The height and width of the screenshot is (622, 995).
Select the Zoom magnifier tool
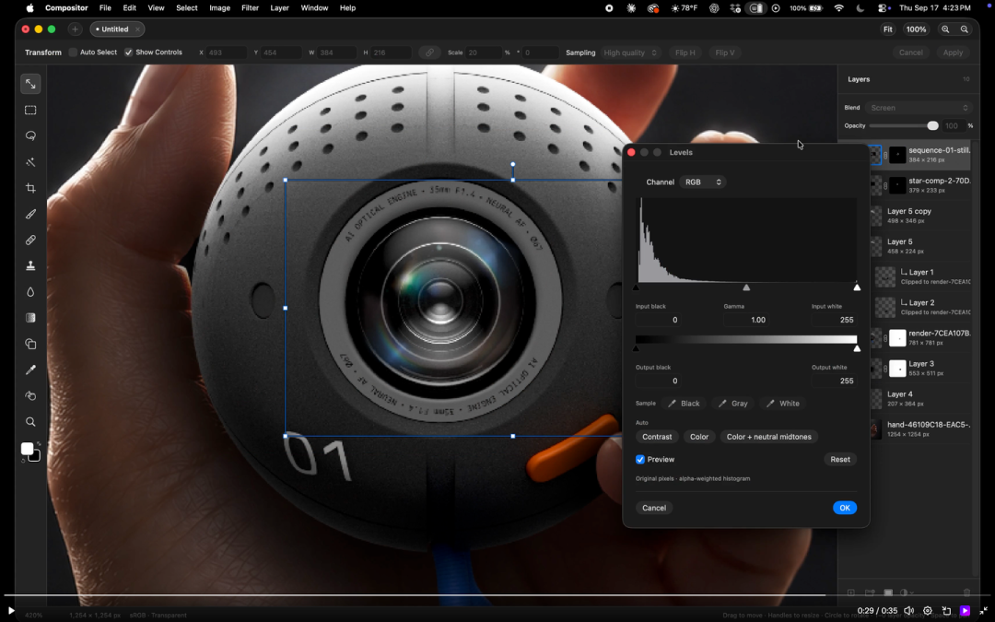pyautogui.click(x=30, y=422)
